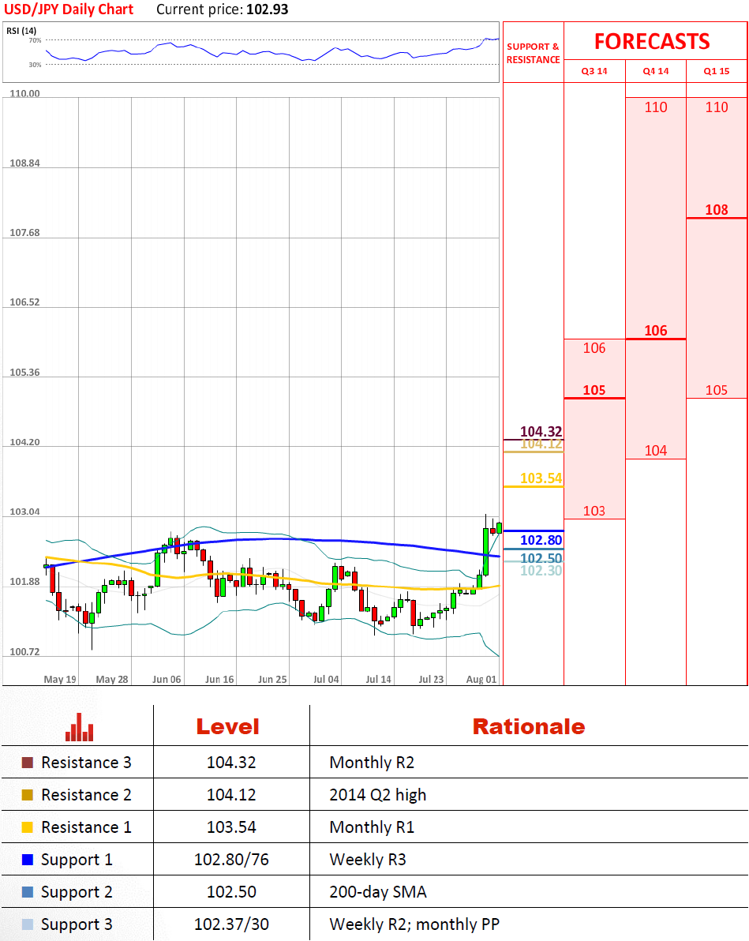Image resolution: width=749 pixels, height=941 pixels.
Task: Click the Support 3 light-blue color swatch
Action: tap(27, 924)
